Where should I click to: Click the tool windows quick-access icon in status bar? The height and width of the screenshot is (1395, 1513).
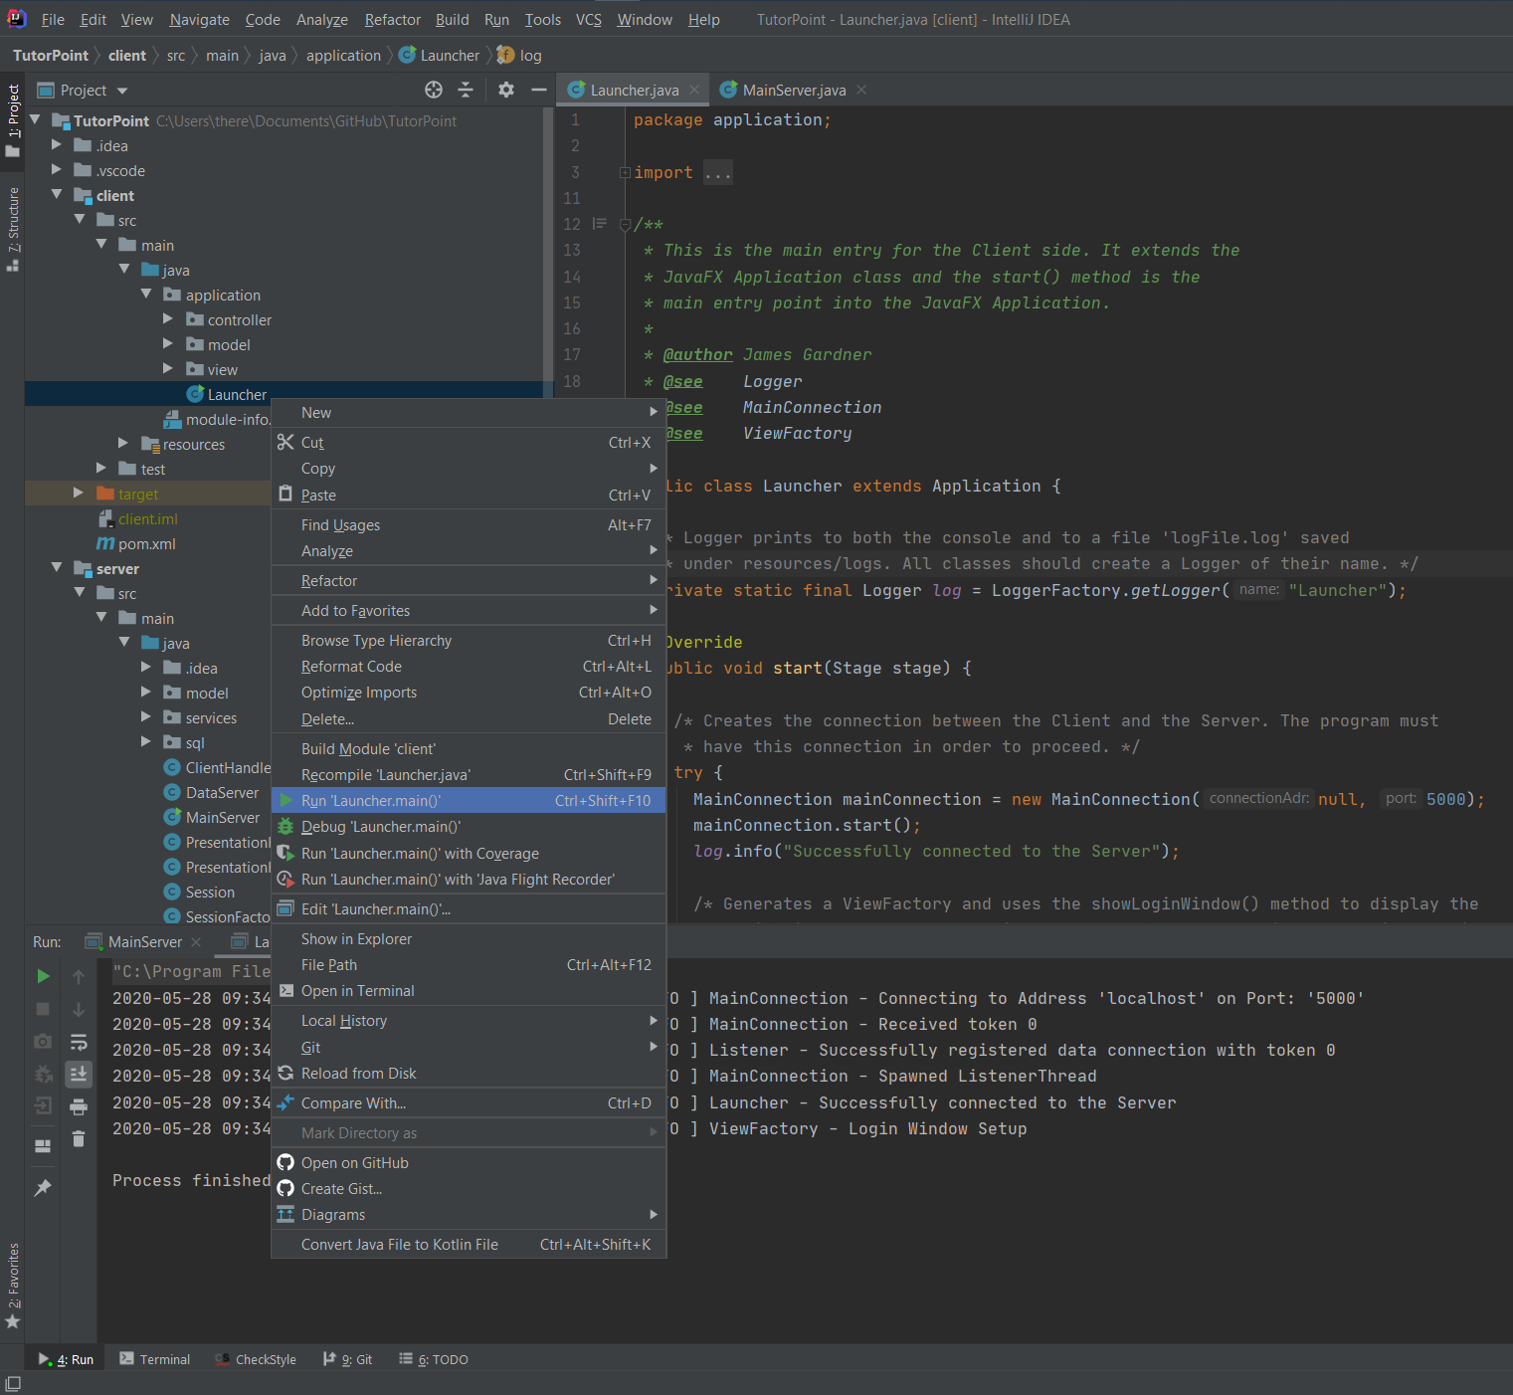[13, 1384]
